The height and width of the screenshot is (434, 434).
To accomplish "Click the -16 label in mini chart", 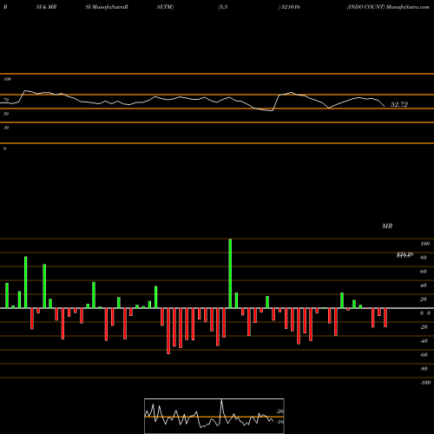I will 280,422.
